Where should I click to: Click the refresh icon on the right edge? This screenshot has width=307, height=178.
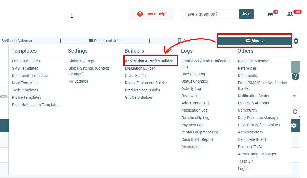tap(295, 112)
